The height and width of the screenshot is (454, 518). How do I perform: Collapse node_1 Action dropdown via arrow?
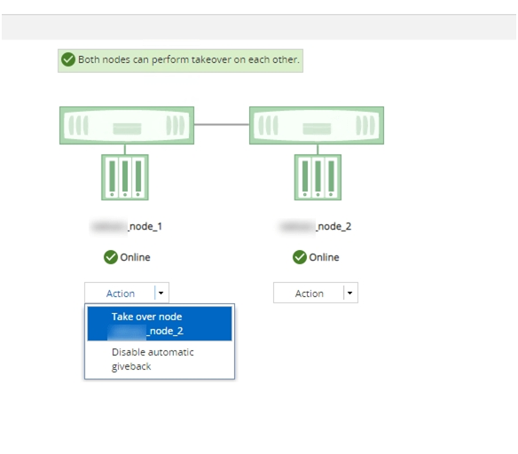pyautogui.click(x=161, y=293)
